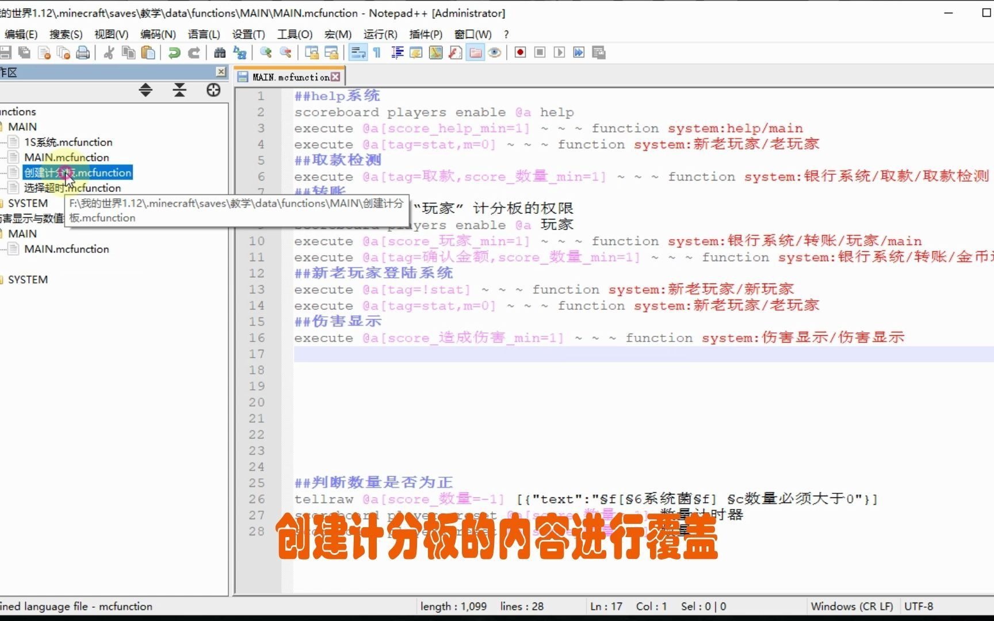Open the Find dialog from the toolbar
The width and height of the screenshot is (994, 621).
[x=219, y=52]
